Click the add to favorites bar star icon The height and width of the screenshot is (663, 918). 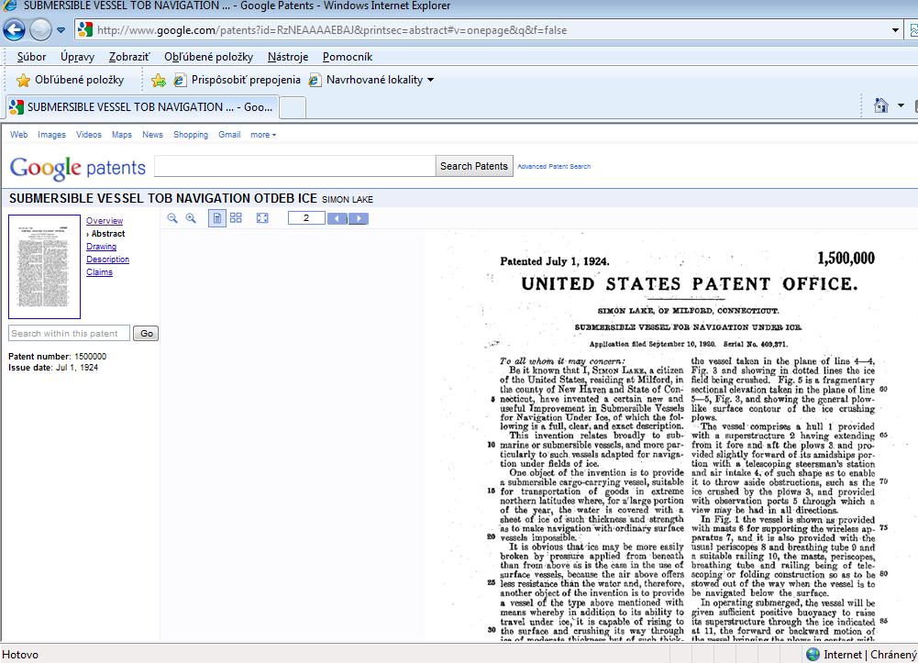point(158,80)
